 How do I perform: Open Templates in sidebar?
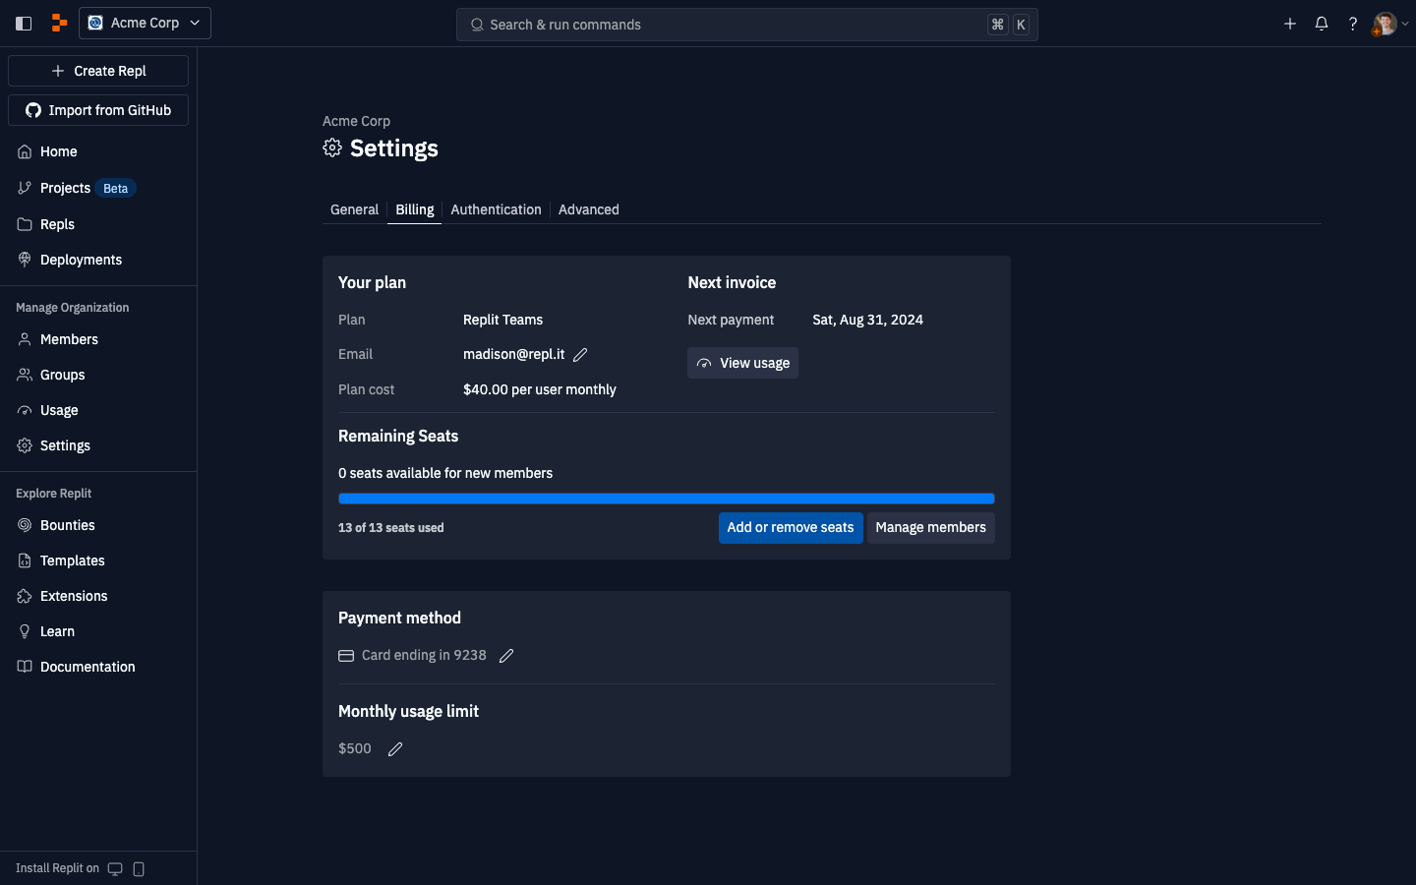coord(98,560)
